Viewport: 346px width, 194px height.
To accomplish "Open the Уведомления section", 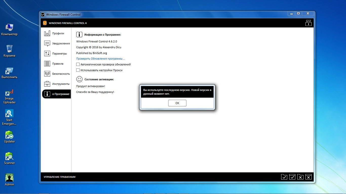I will click(x=56, y=43).
